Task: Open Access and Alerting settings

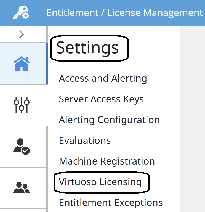Action: pyautogui.click(x=103, y=78)
